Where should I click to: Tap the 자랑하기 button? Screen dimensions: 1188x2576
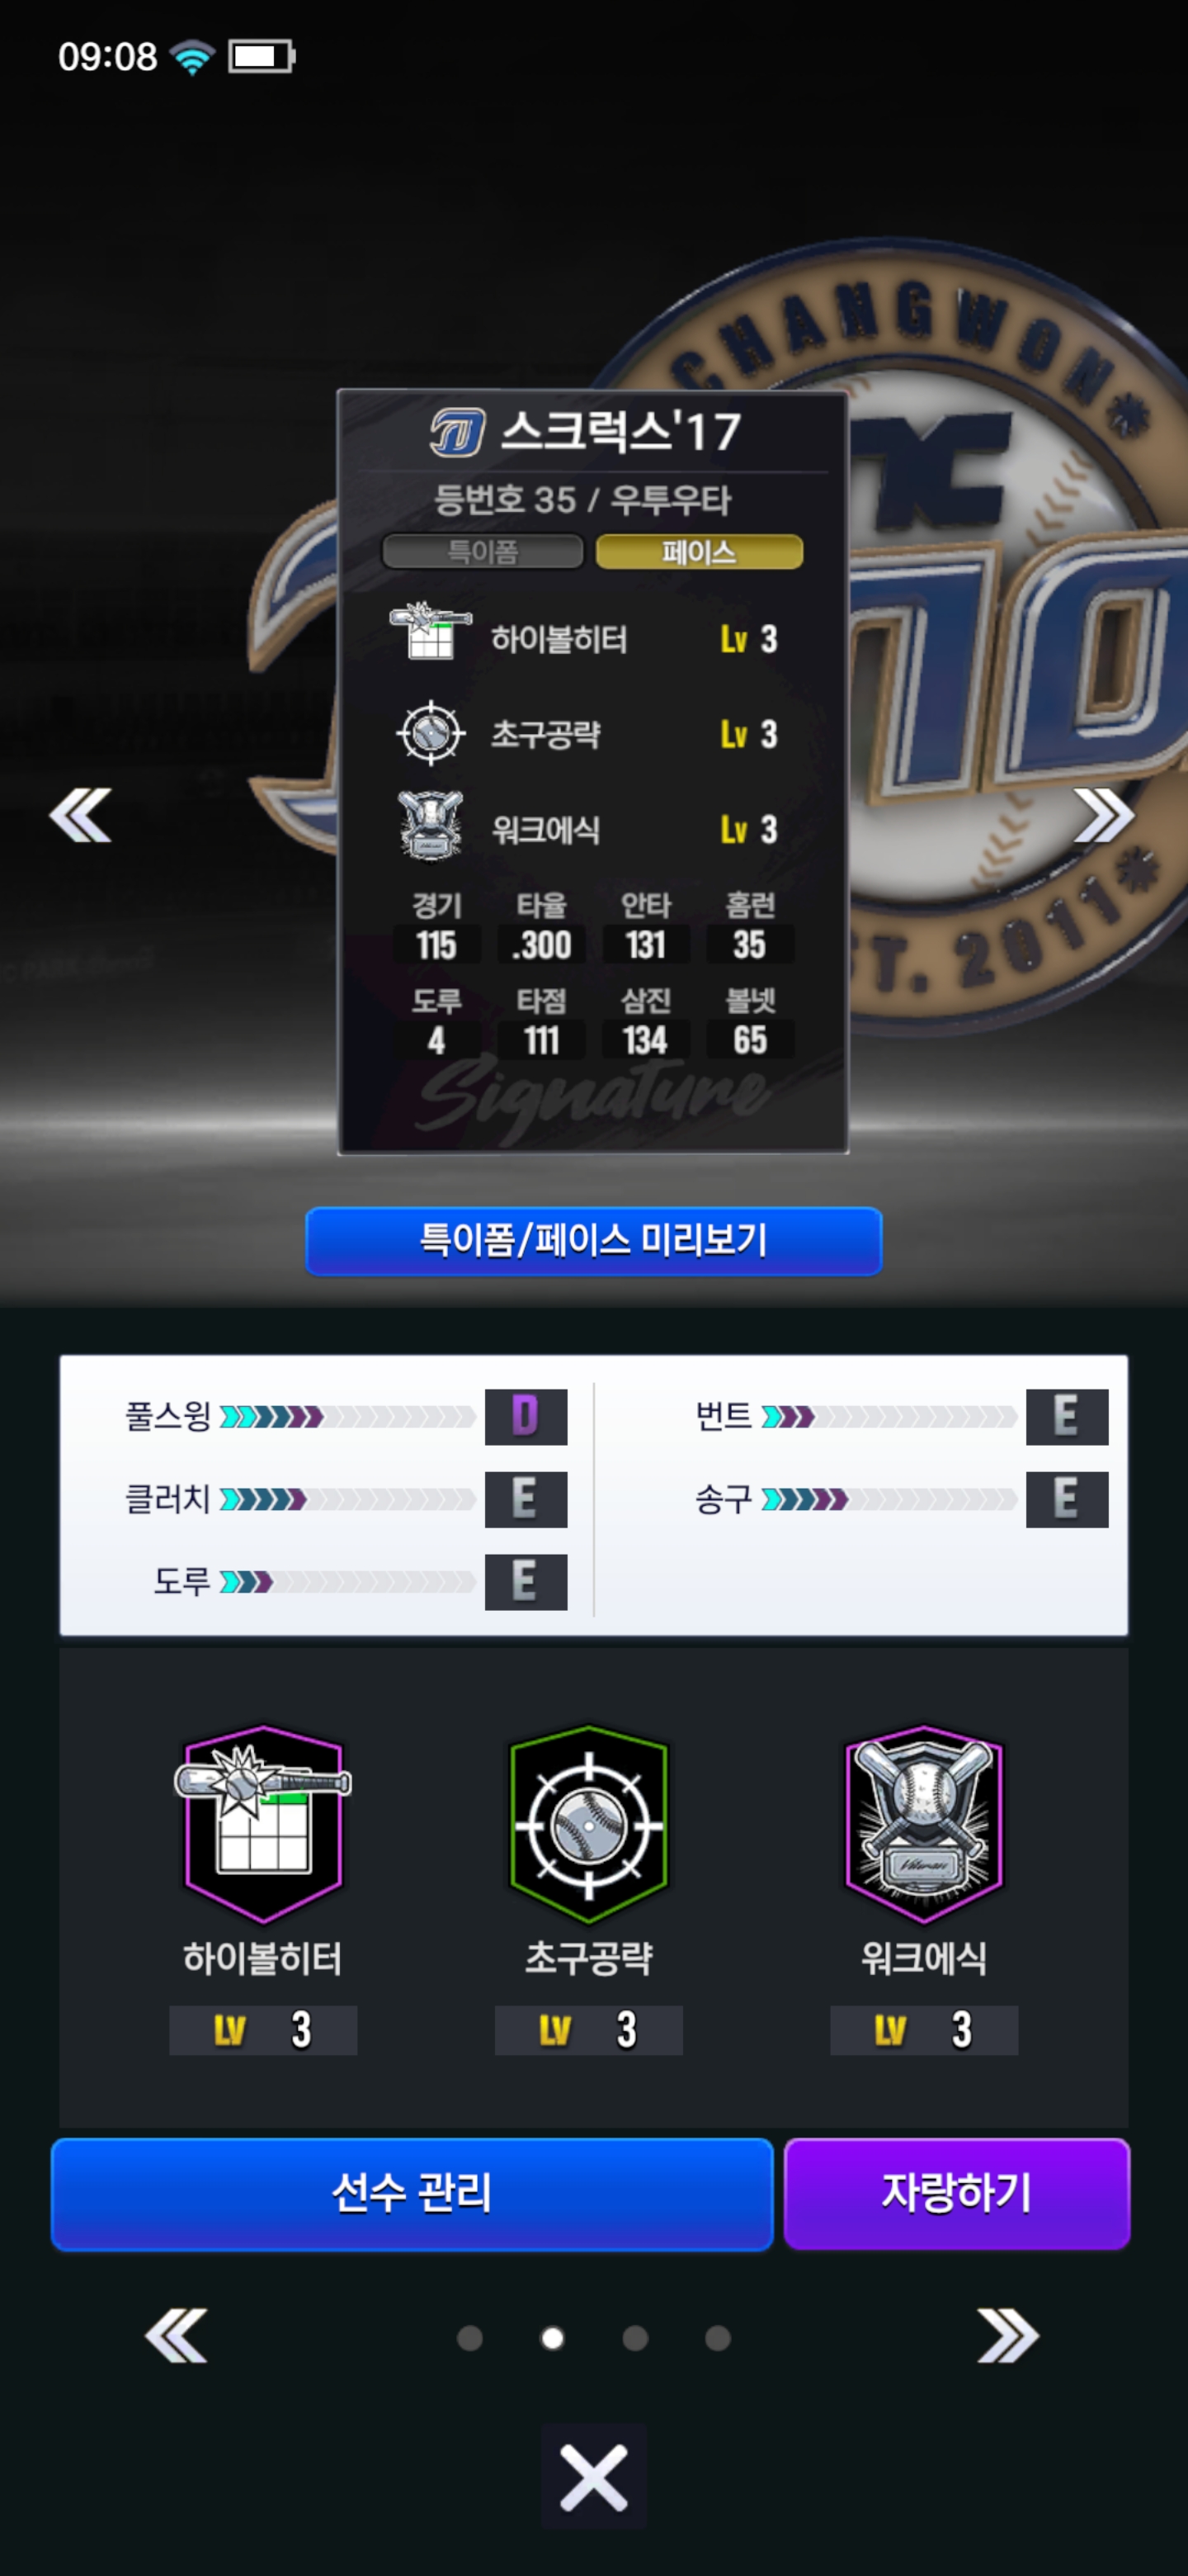point(957,2194)
